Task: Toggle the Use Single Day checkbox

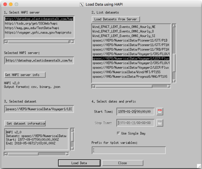Action: pos(118,133)
